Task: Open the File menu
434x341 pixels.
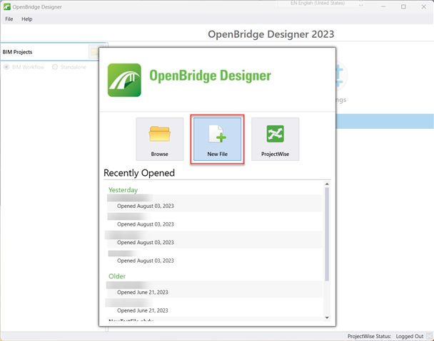Action: (x=9, y=19)
